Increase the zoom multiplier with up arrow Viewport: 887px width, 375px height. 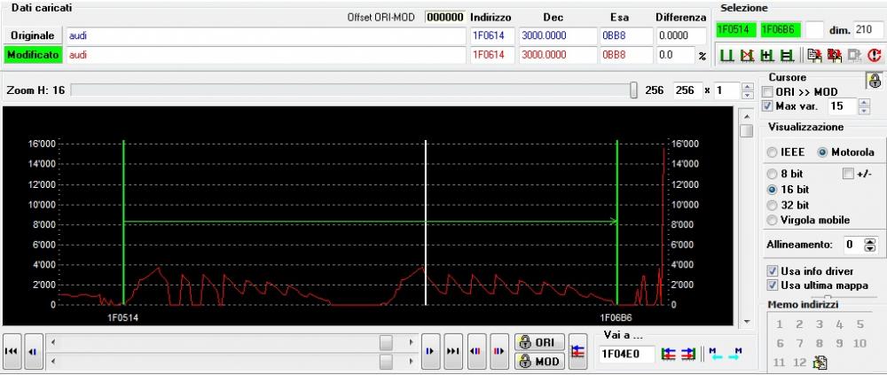(748, 87)
